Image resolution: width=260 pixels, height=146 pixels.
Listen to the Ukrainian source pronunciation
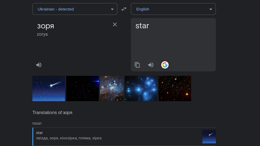point(39,65)
